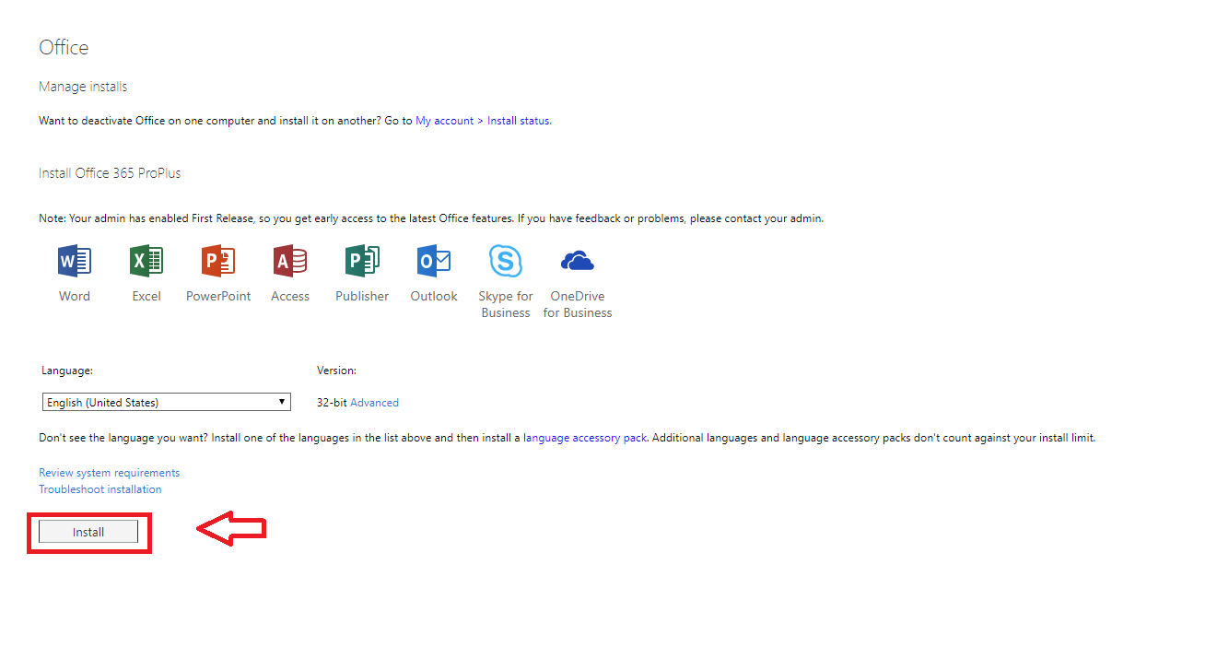
Task: Click the Excel app icon
Action: point(146,262)
